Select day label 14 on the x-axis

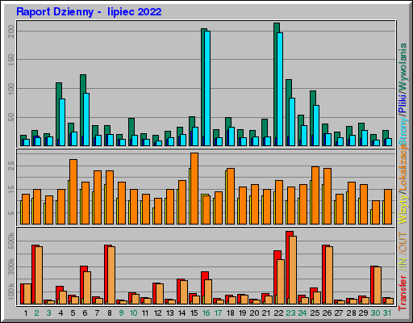coord(181,313)
